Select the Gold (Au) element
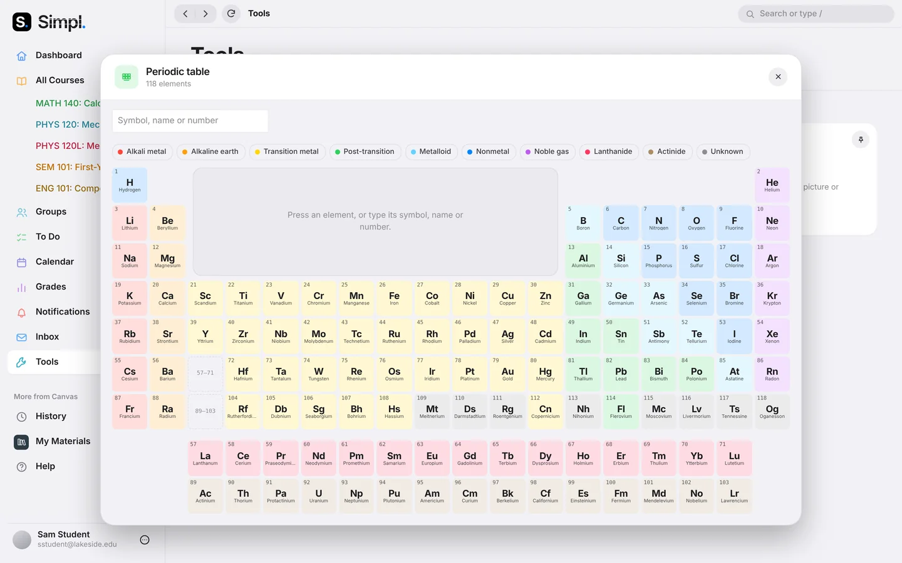Screen dimensions: 902x563 click(x=507, y=373)
